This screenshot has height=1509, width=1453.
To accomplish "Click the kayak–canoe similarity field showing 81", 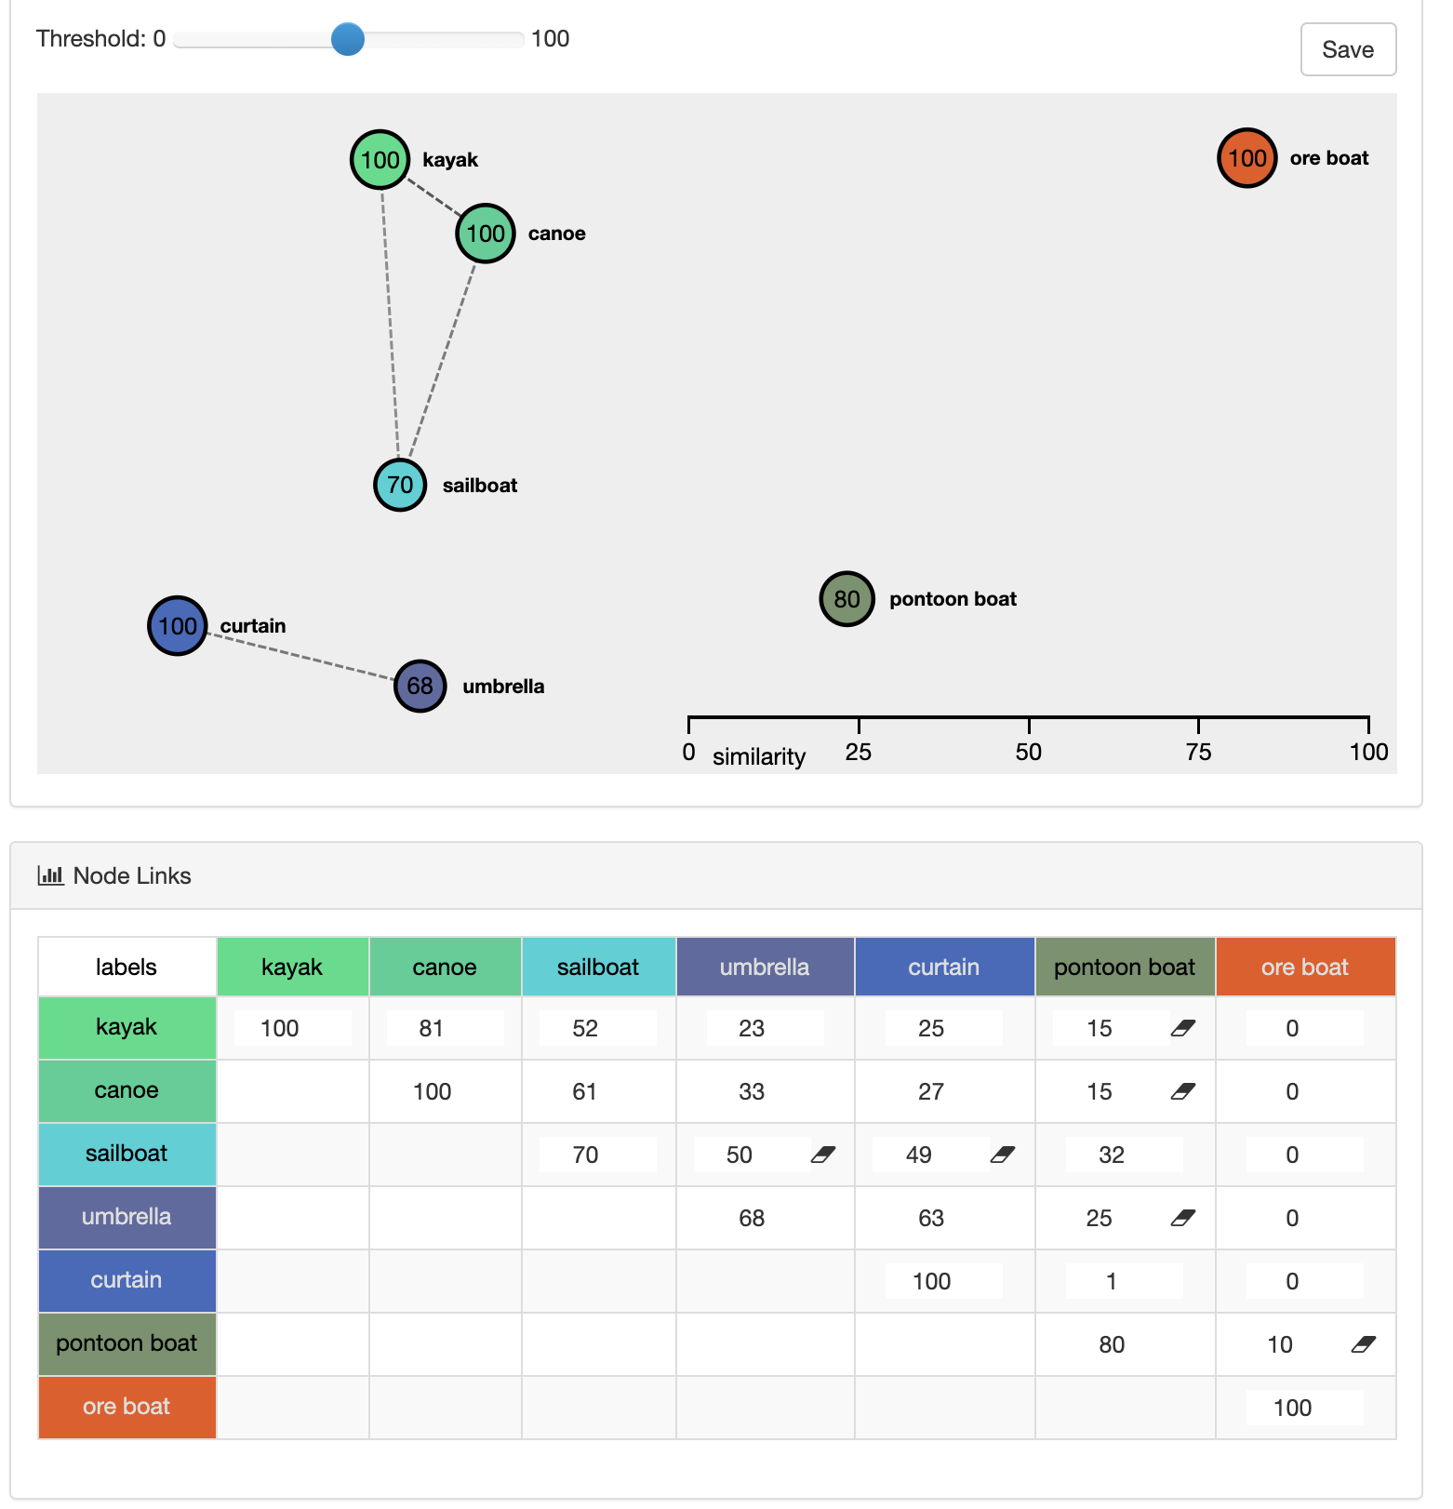I will (446, 1028).
